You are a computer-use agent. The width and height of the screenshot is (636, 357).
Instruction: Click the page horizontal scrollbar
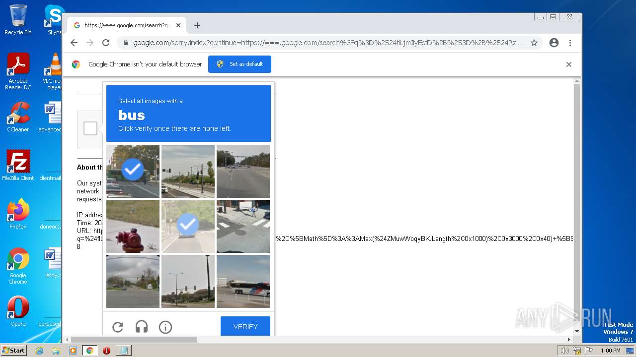pyautogui.click(x=135, y=340)
